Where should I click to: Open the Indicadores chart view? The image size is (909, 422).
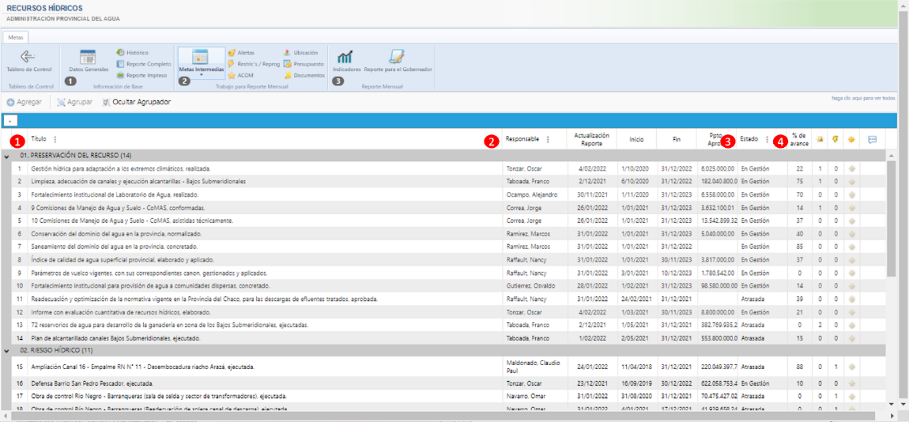[x=347, y=62]
